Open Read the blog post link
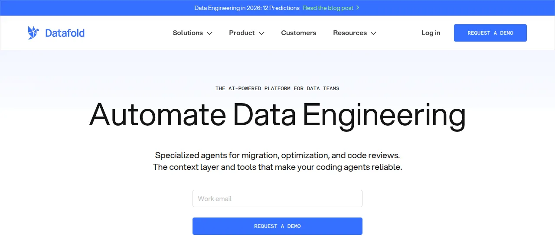The width and height of the screenshot is (555, 250). point(328,8)
